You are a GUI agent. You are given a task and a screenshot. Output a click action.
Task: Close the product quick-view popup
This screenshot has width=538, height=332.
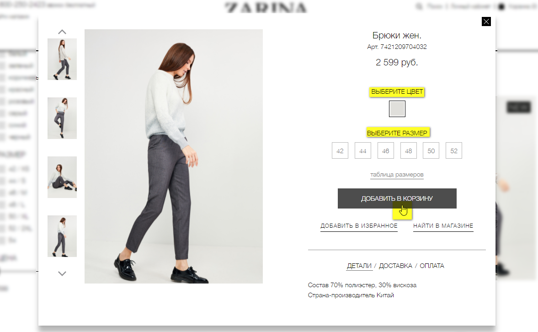tap(486, 21)
